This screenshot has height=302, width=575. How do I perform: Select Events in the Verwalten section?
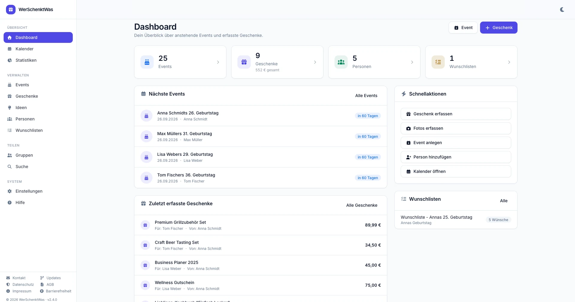(x=38, y=85)
